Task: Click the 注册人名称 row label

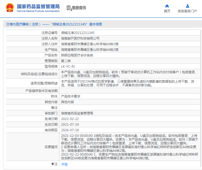Action: click(x=49, y=38)
